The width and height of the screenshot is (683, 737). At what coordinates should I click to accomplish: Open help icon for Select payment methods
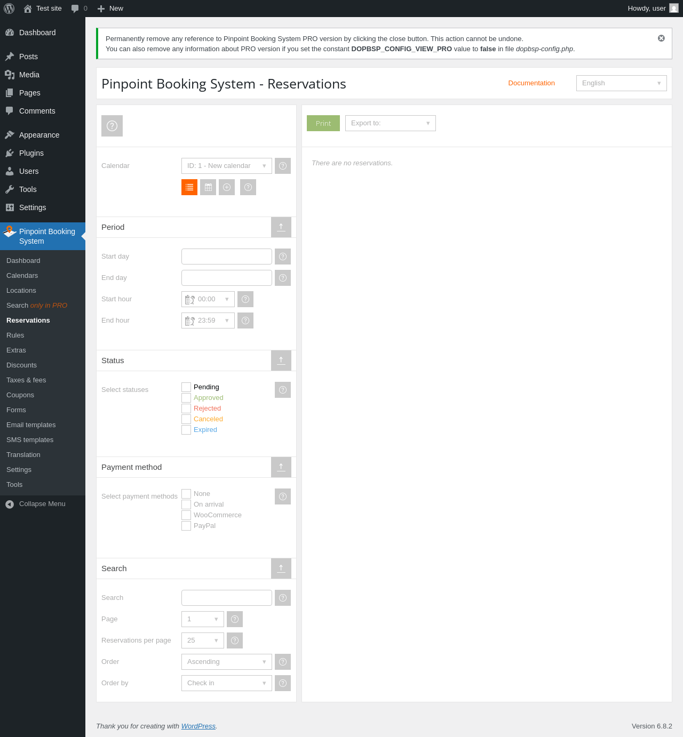click(x=283, y=496)
